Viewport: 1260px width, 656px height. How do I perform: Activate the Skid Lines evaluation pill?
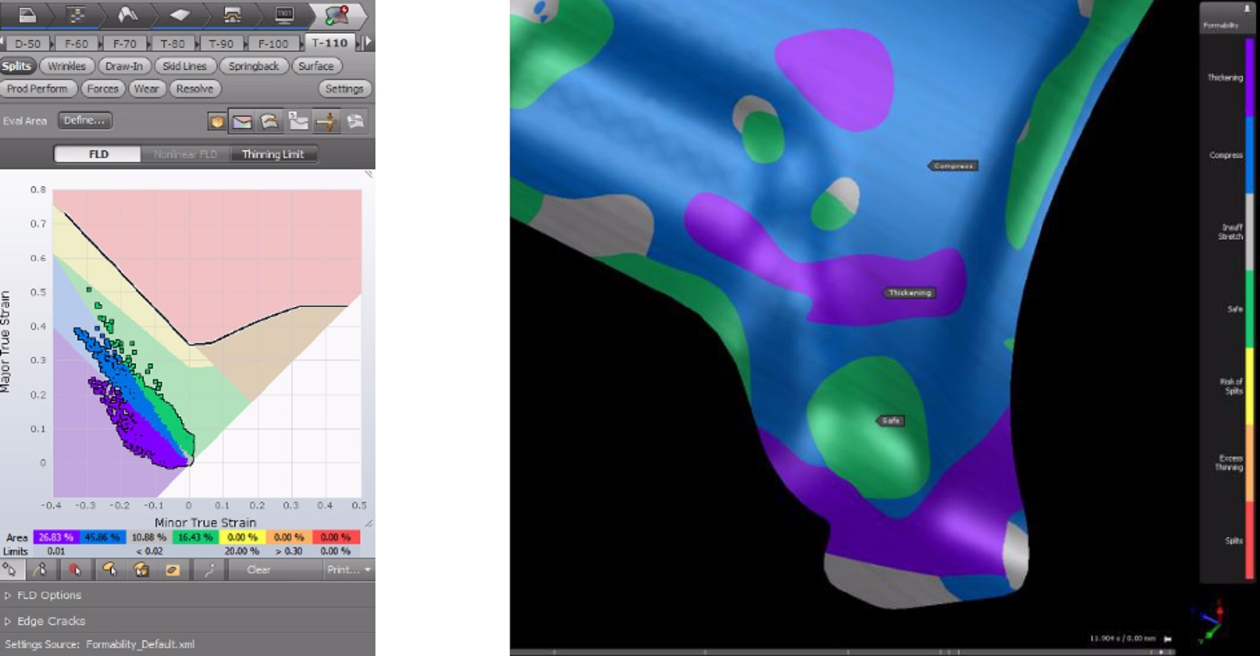pyautogui.click(x=184, y=66)
